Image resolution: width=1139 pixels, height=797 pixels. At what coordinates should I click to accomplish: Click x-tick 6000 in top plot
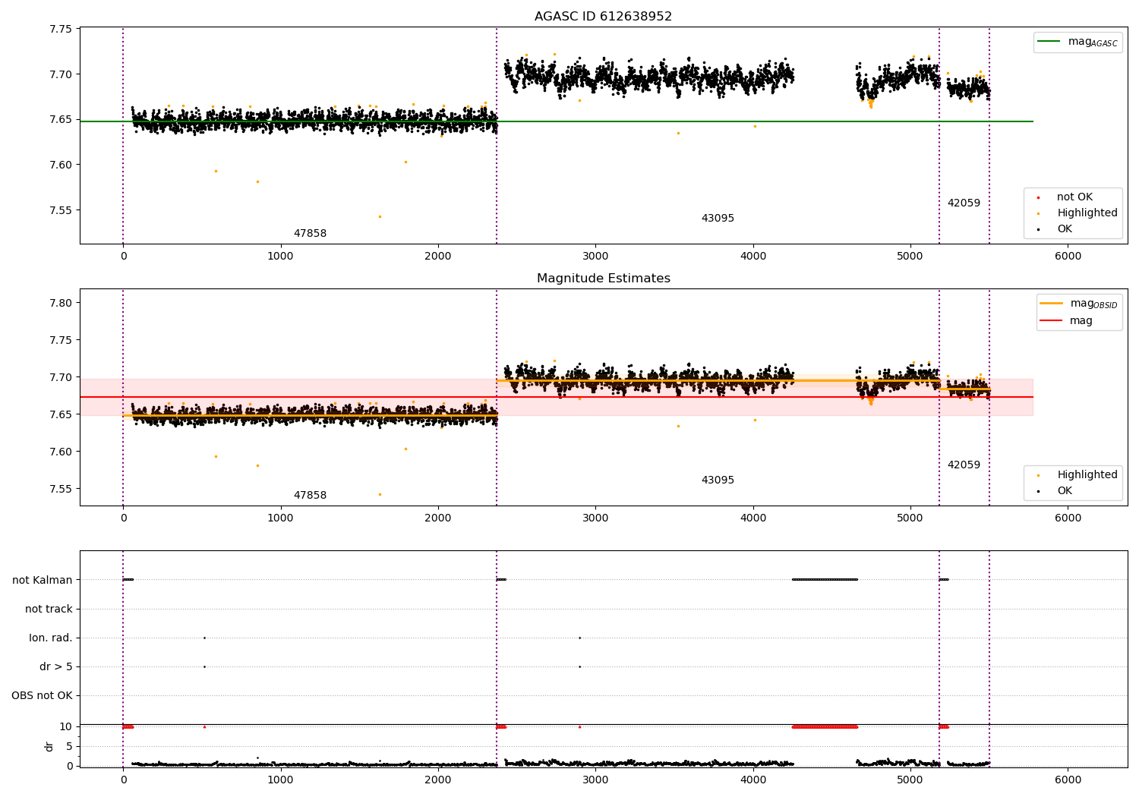1068,256
